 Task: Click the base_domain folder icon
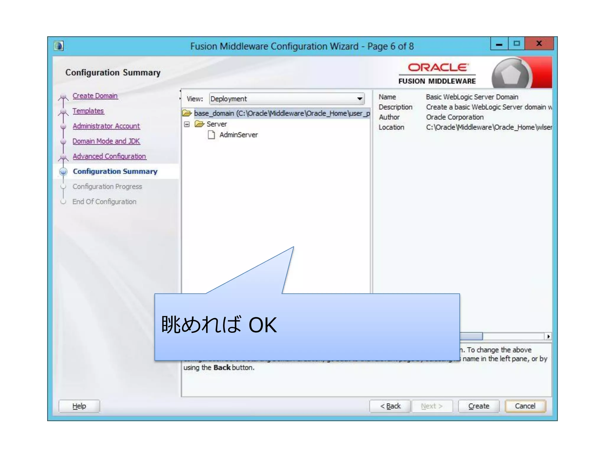pyautogui.click(x=187, y=113)
